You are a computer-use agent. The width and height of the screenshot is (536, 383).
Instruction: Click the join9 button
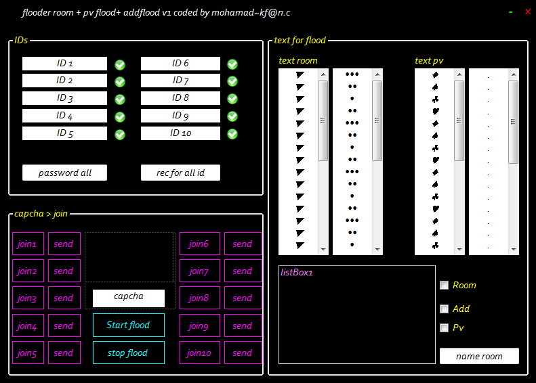(200, 325)
